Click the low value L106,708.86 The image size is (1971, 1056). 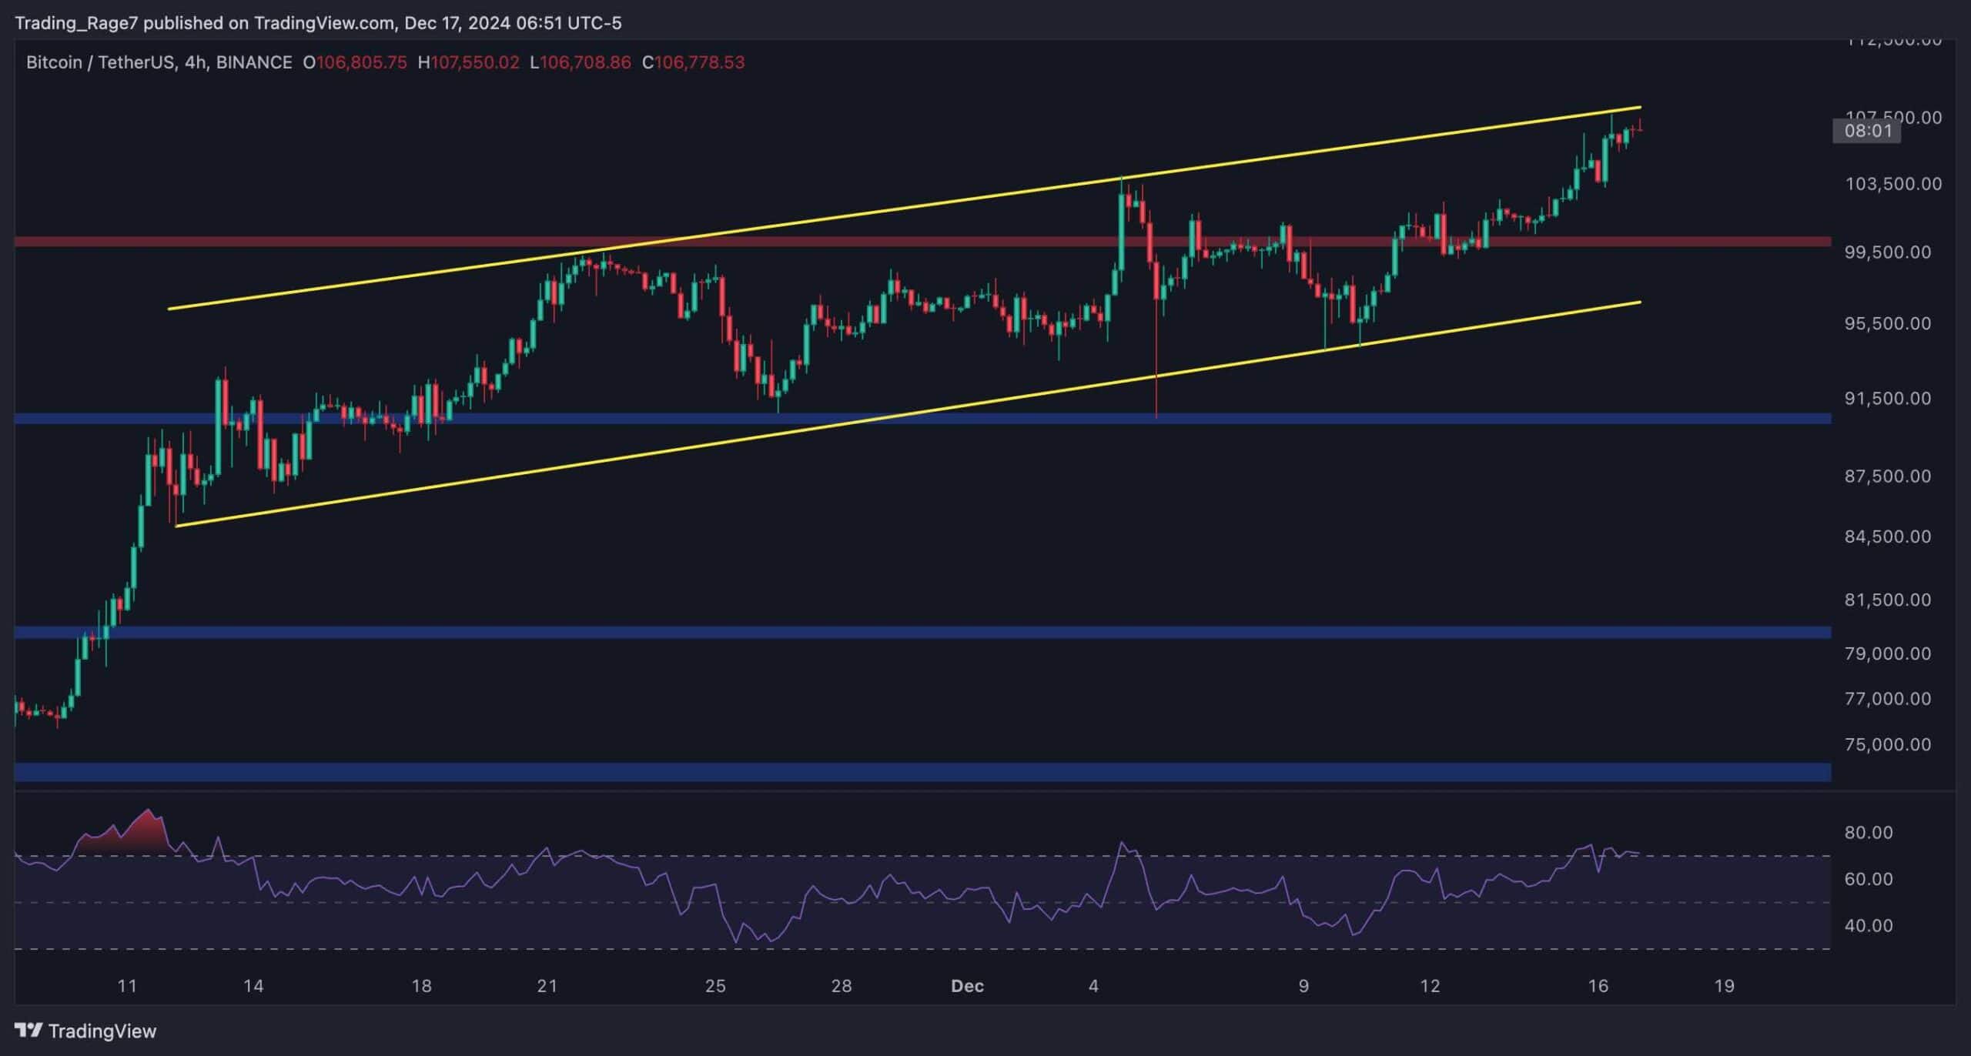581,62
